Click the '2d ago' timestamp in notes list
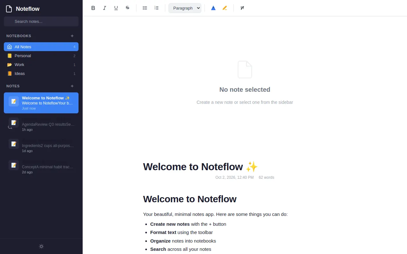 (x=27, y=172)
